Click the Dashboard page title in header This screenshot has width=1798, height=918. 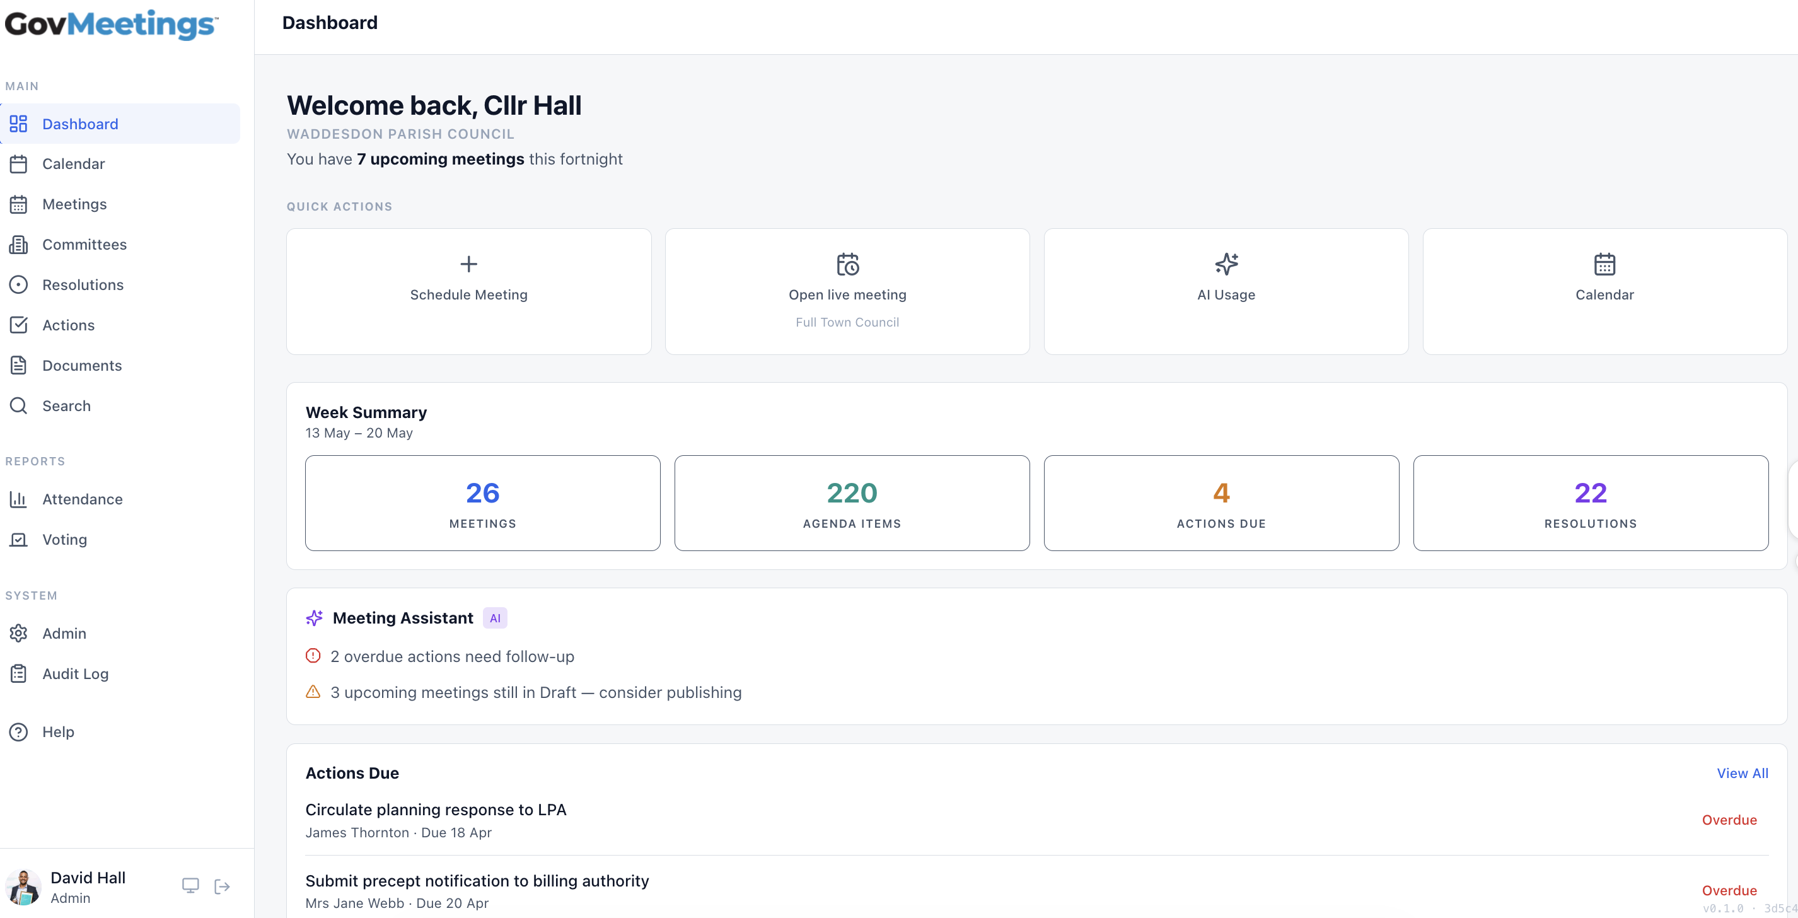[x=330, y=23]
